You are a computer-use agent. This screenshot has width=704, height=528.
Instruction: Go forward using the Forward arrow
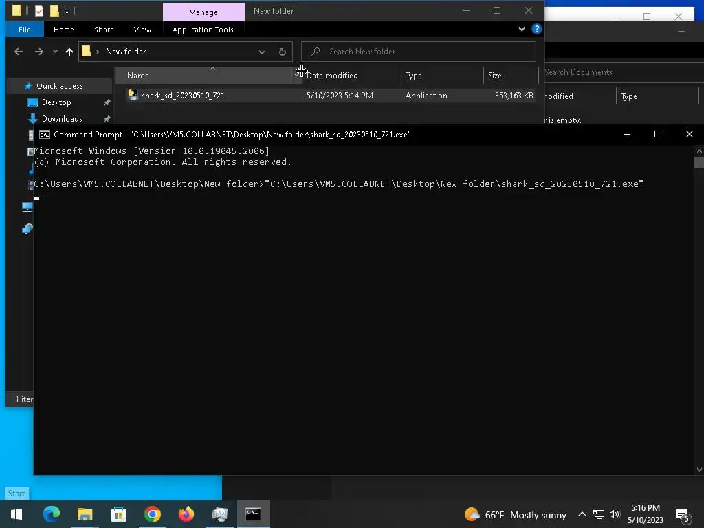pos(39,52)
